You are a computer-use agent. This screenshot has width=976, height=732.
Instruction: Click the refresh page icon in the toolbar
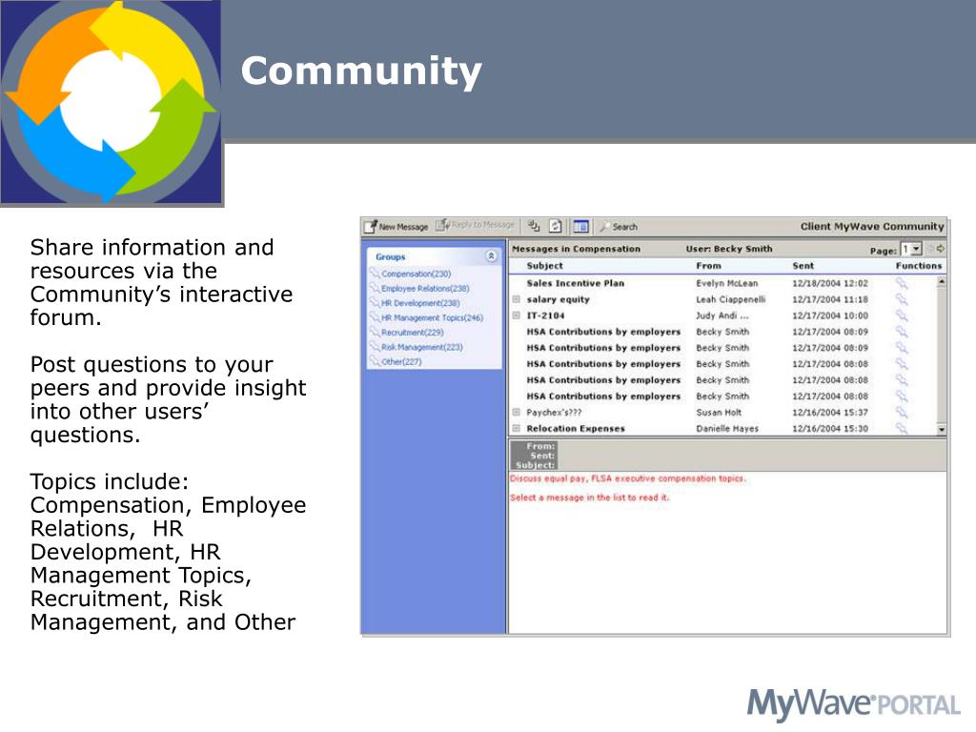pos(556,226)
